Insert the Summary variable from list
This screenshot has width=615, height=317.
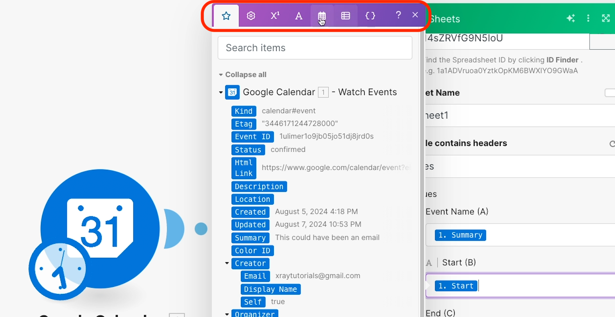point(250,238)
